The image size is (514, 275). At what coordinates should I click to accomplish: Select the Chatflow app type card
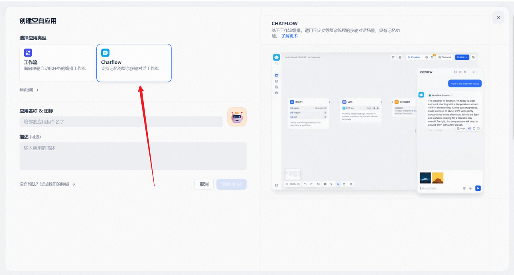click(134, 63)
